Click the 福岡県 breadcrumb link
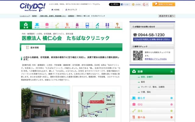 34,16
